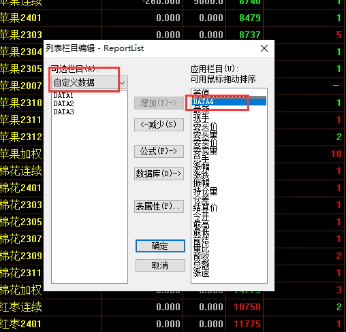Click the 棉花2311 row in quote table
The image size is (346, 332).
click(x=21, y=273)
